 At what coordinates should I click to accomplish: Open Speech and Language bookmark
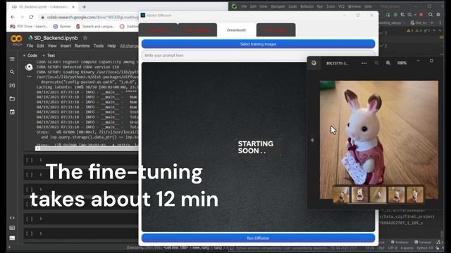[95, 27]
